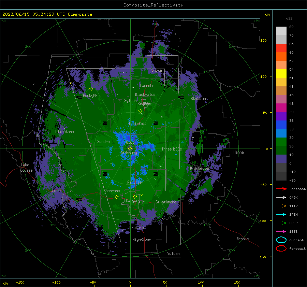Viewport: 307px width, 287px height.
Task: Click the Olds city label
Action: [x=130, y=142]
